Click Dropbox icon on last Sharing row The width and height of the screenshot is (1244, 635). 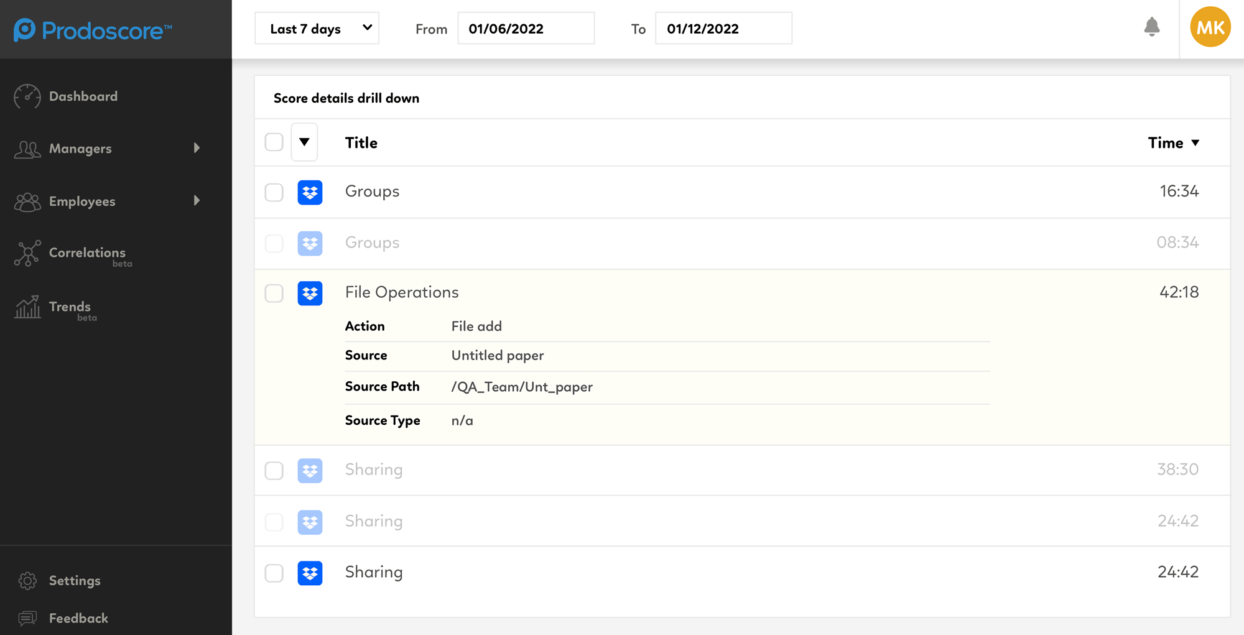point(310,573)
